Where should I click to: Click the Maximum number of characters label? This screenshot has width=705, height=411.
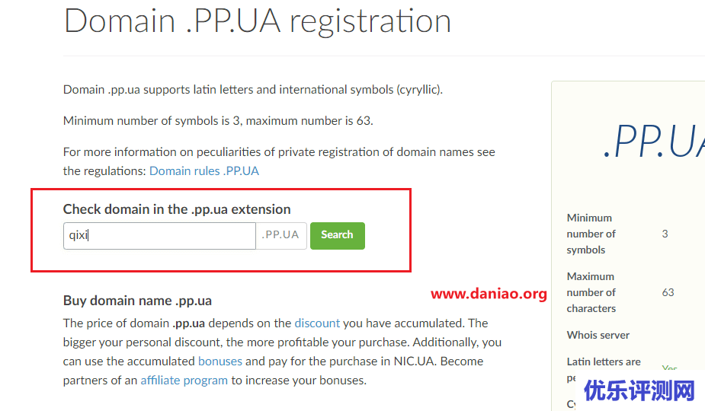(x=591, y=292)
